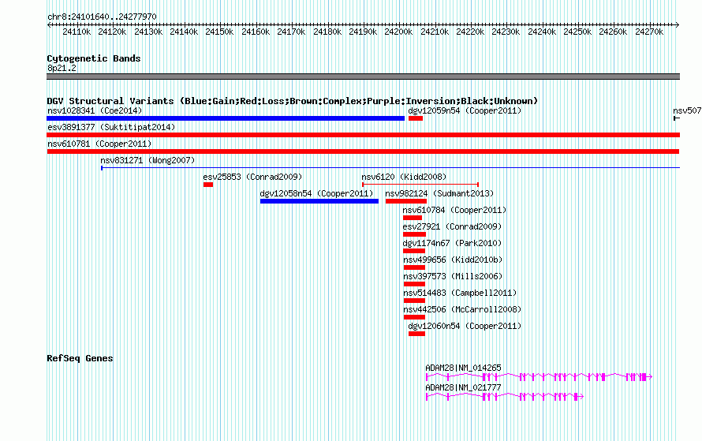
Task: Open the ADAM28|NM_021777 label text
Action: [463, 387]
